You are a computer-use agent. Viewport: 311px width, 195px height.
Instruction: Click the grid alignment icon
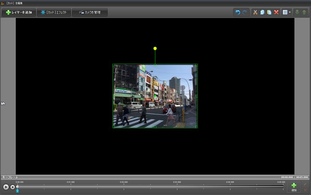click(x=285, y=12)
